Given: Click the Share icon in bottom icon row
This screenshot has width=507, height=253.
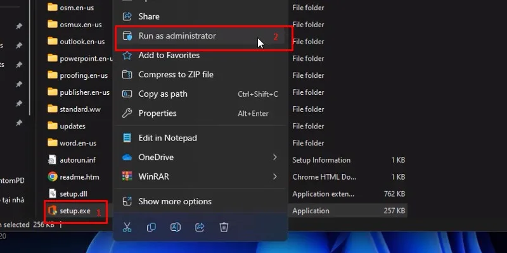Looking at the screenshot, I should (200, 228).
